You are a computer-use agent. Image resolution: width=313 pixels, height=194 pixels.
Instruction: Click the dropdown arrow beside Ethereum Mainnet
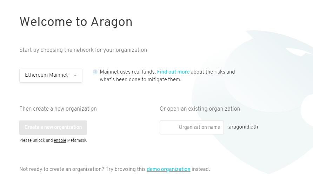click(x=75, y=76)
